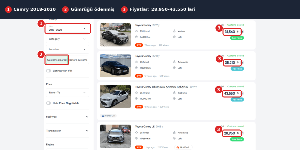Click the S-VIP badge on 128000 Km listing

(139, 76)
